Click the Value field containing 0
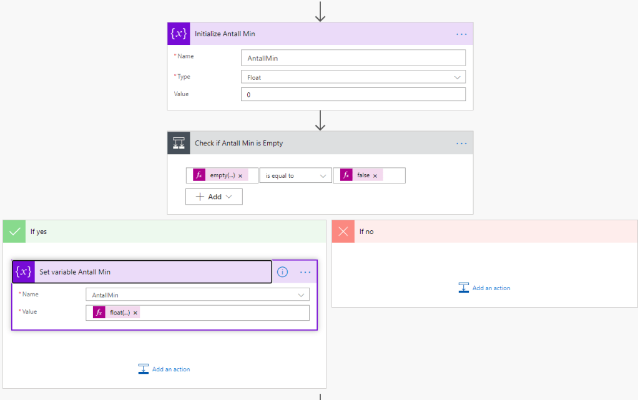The height and width of the screenshot is (400, 638). coord(353,94)
